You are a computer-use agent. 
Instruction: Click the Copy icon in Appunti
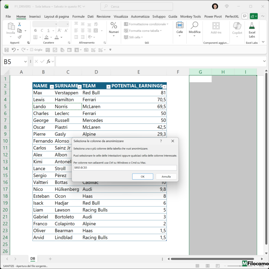(19, 31)
